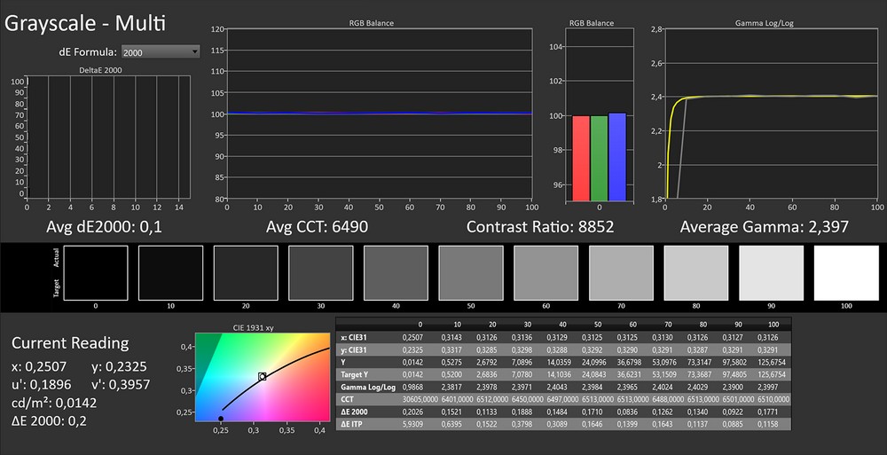Select the 80 percent grayscale swatch
This screenshot has width=887, height=455.
696,271
